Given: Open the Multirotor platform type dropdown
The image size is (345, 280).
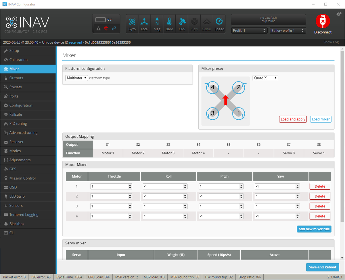Looking at the screenshot, I should click(76, 78).
